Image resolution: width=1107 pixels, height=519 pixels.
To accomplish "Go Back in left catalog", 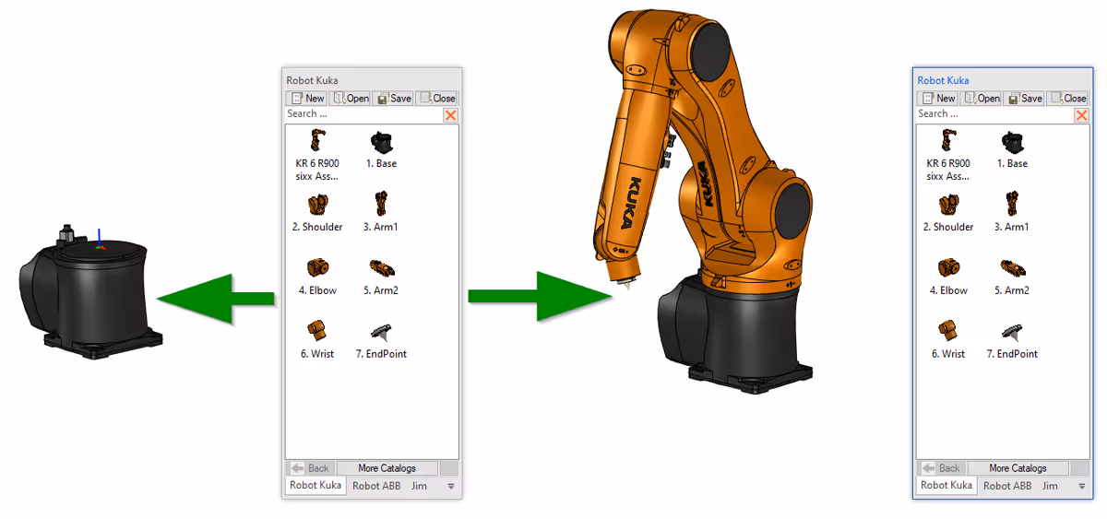I will pyautogui.click(x=311, y=468).
